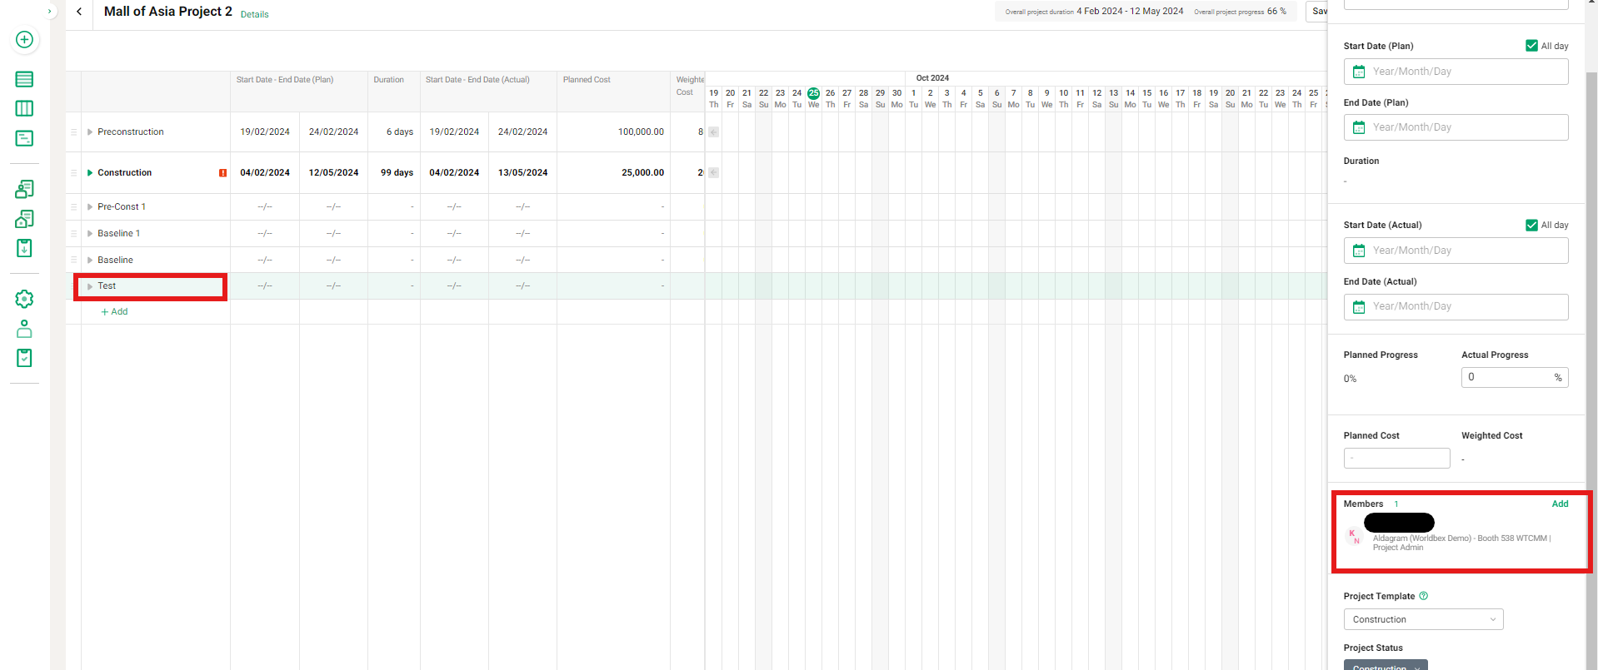Click the plus create icon in sidebar

point(24,40)
